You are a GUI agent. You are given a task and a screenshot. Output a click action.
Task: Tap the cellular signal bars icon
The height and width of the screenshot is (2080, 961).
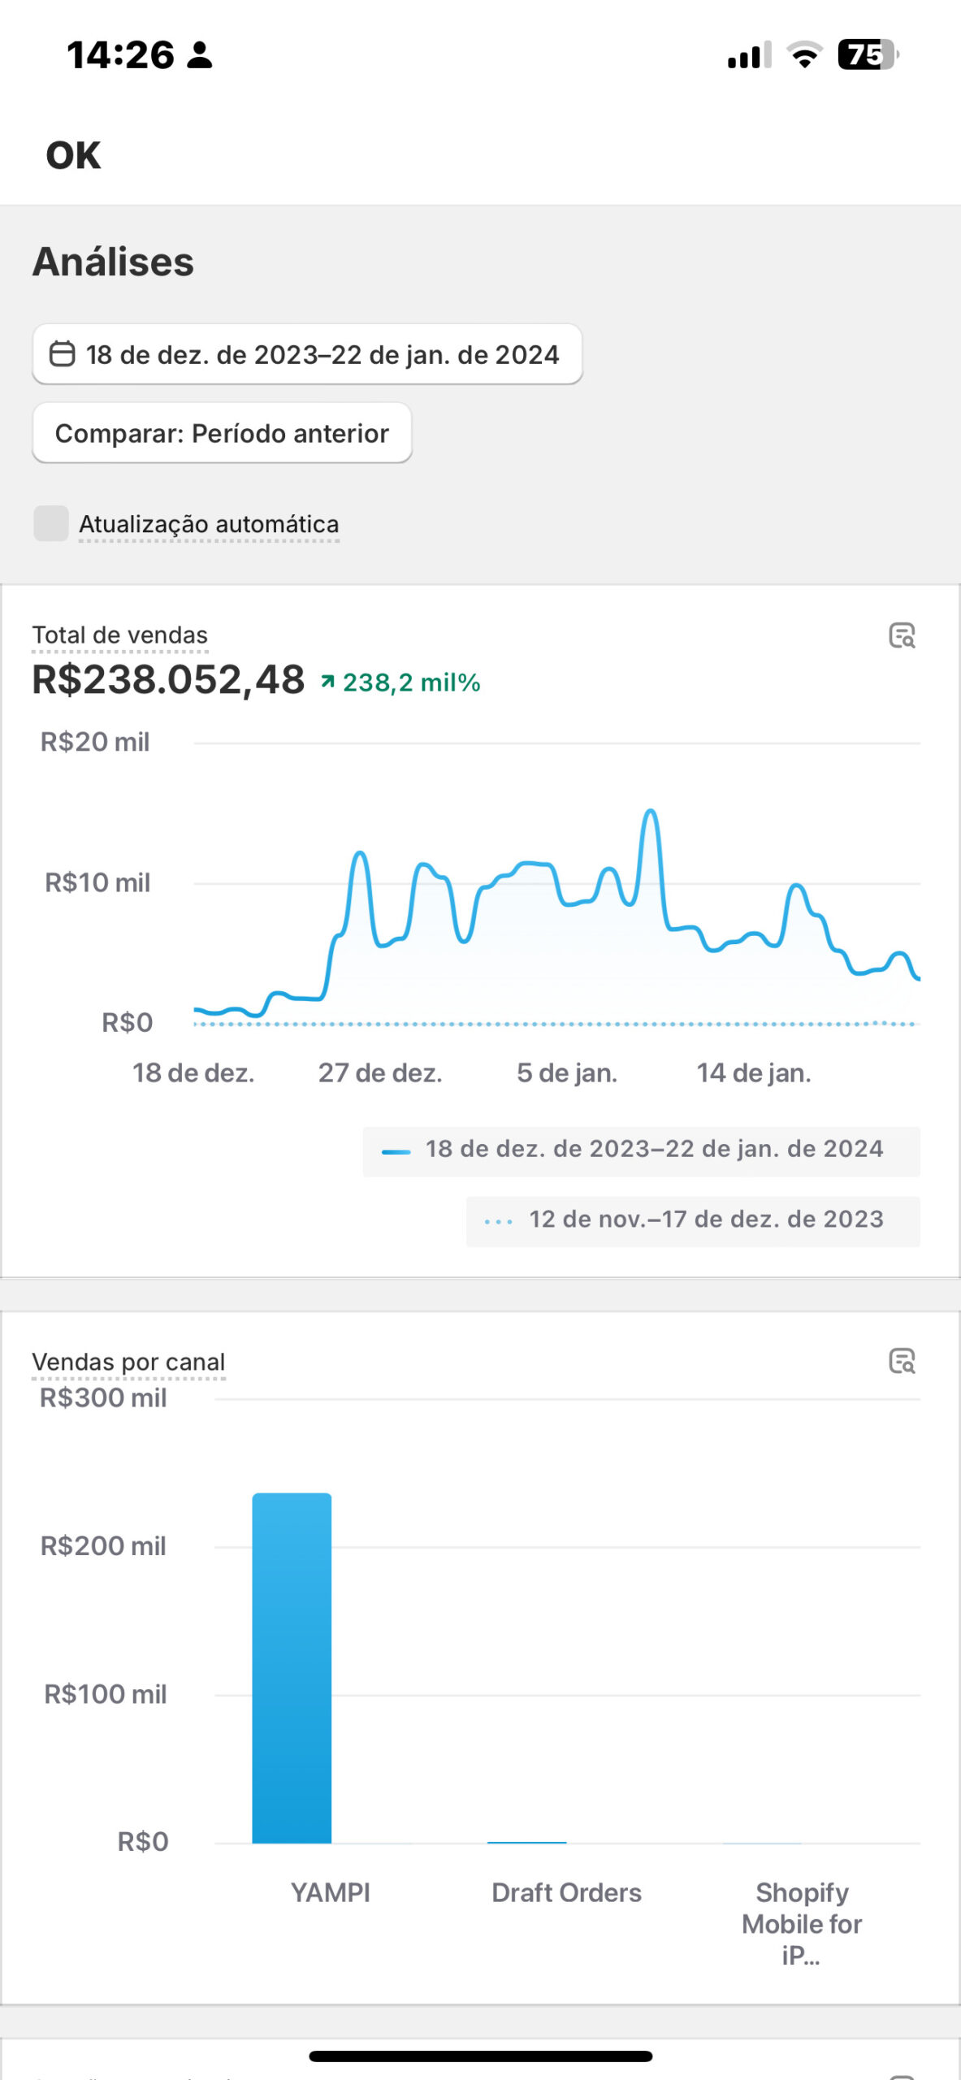748,56
